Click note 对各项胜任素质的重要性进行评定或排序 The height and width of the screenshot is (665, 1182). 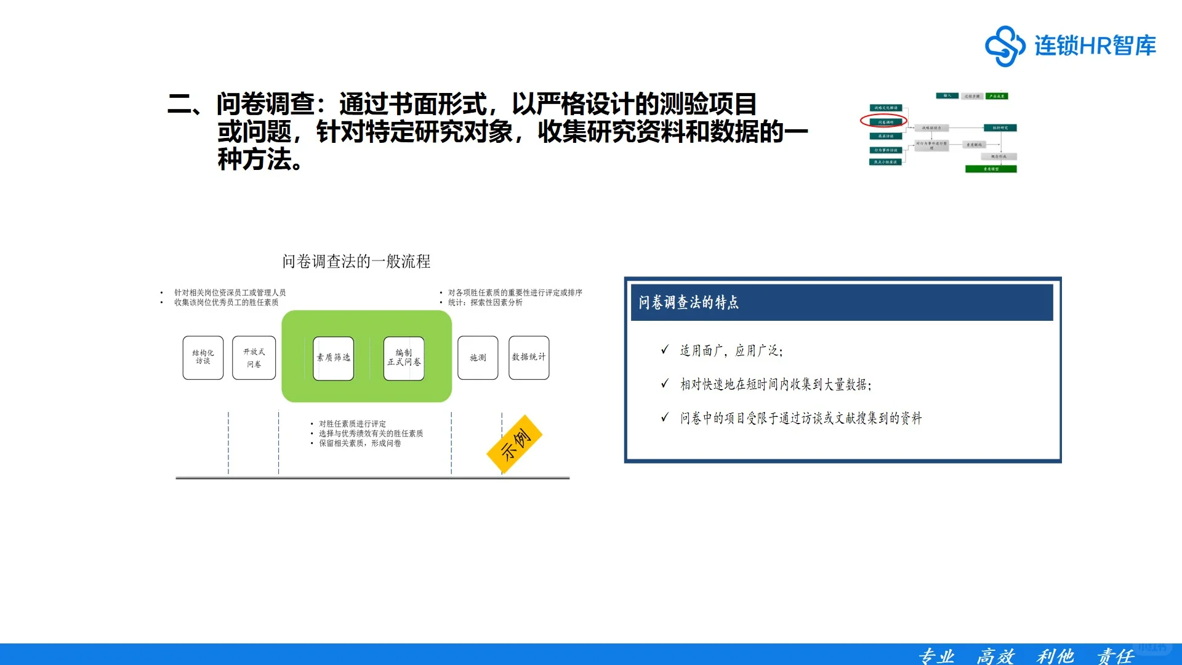point(515,292)
